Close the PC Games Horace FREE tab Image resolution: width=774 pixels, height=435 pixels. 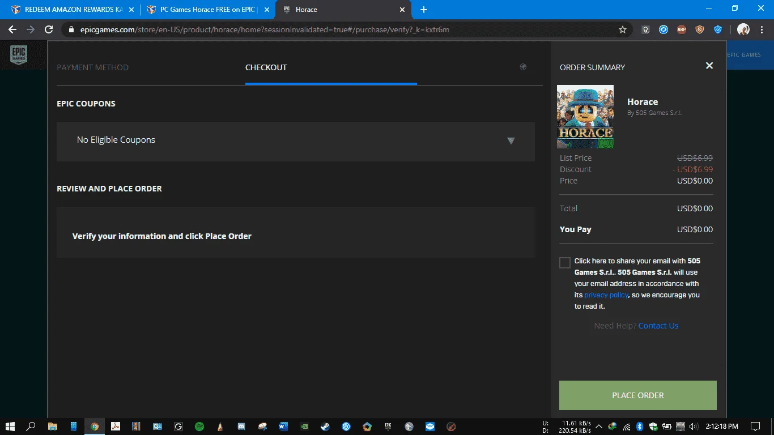point(267,10)
